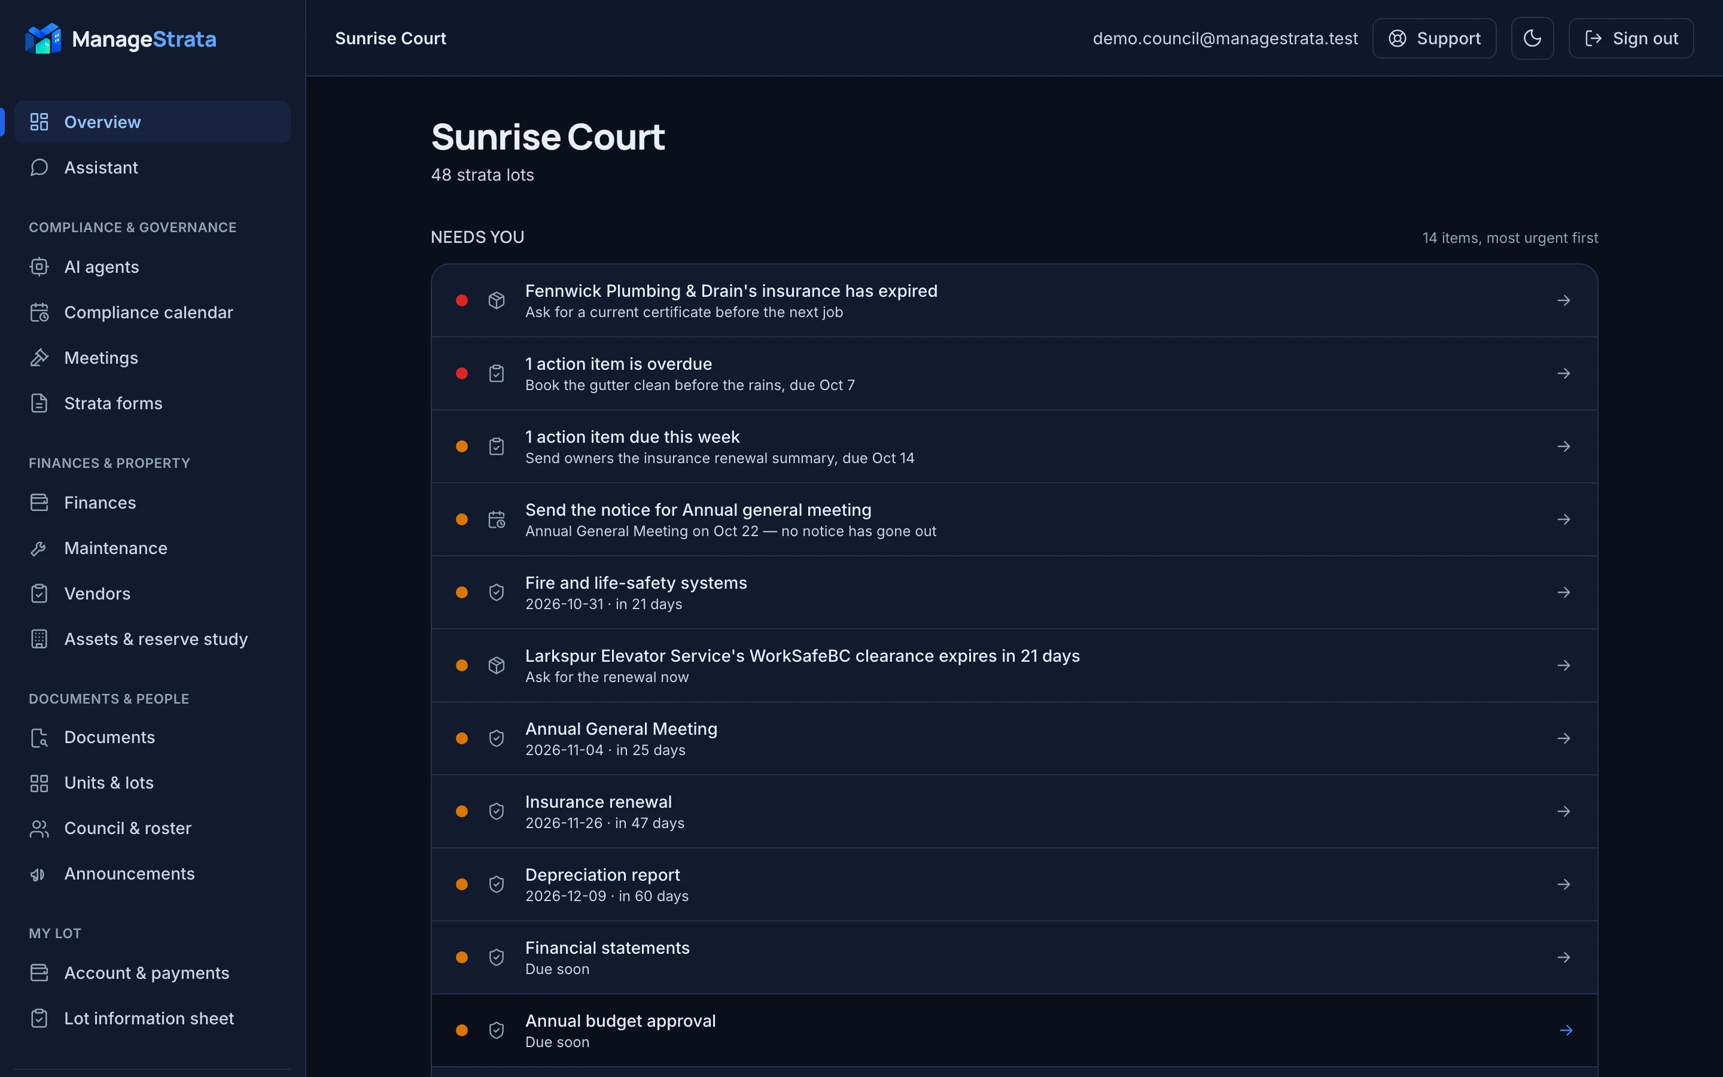The width and height of the screenshot is (1723, 1077).
Task: Click the Council & roster people icon
Action: pos(39,829)
